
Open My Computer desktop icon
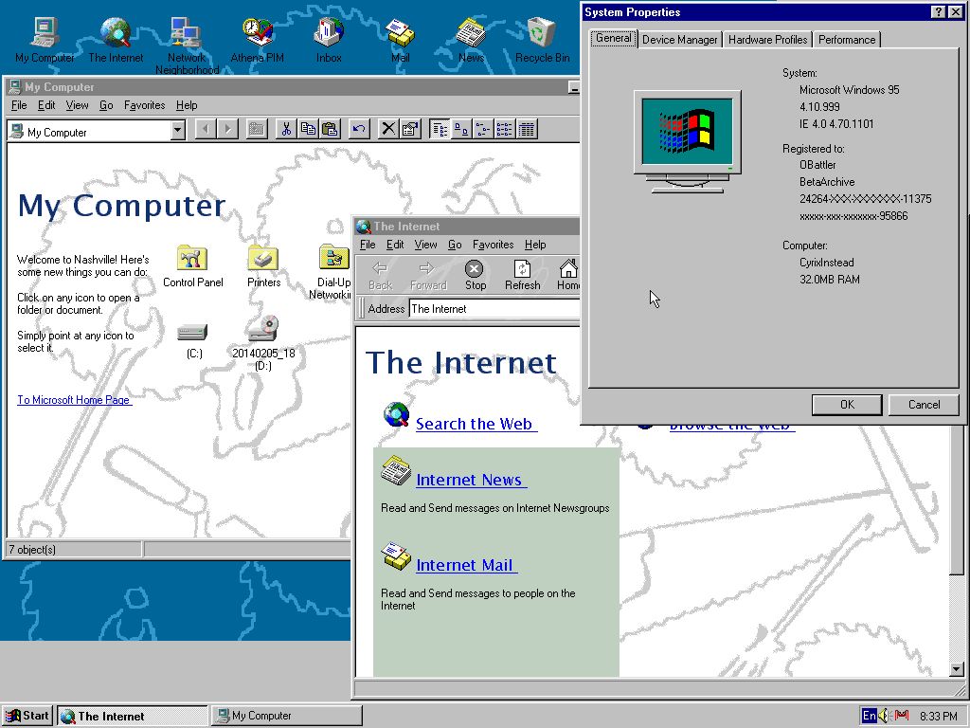(45, 40)
